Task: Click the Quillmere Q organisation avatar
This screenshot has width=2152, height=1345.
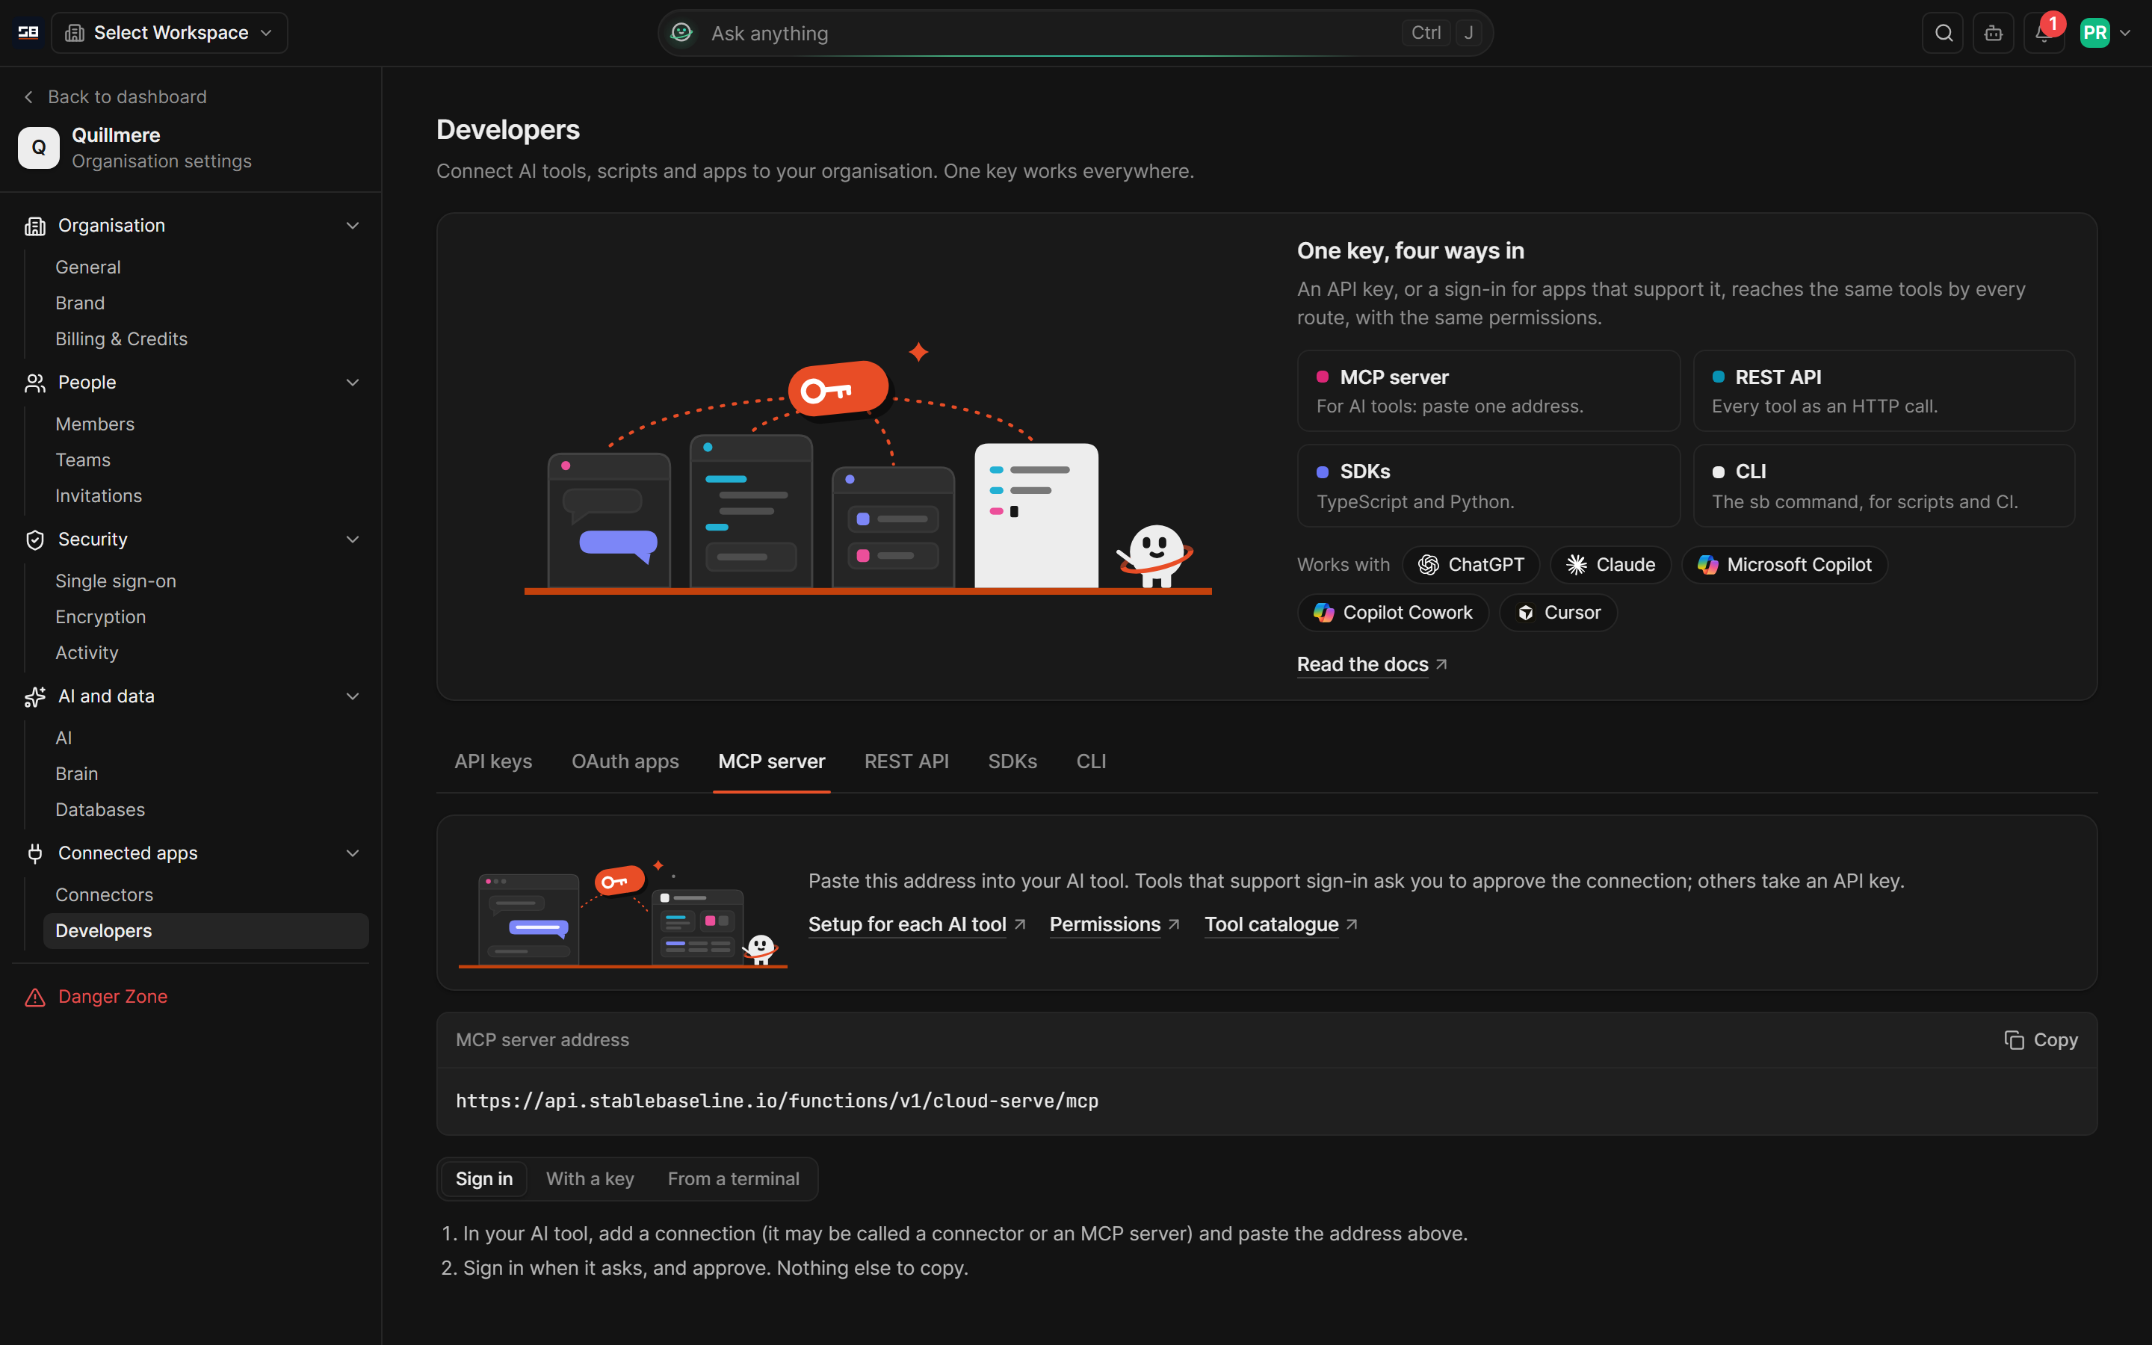Action: pyautogui.click(x=38, y=148)
